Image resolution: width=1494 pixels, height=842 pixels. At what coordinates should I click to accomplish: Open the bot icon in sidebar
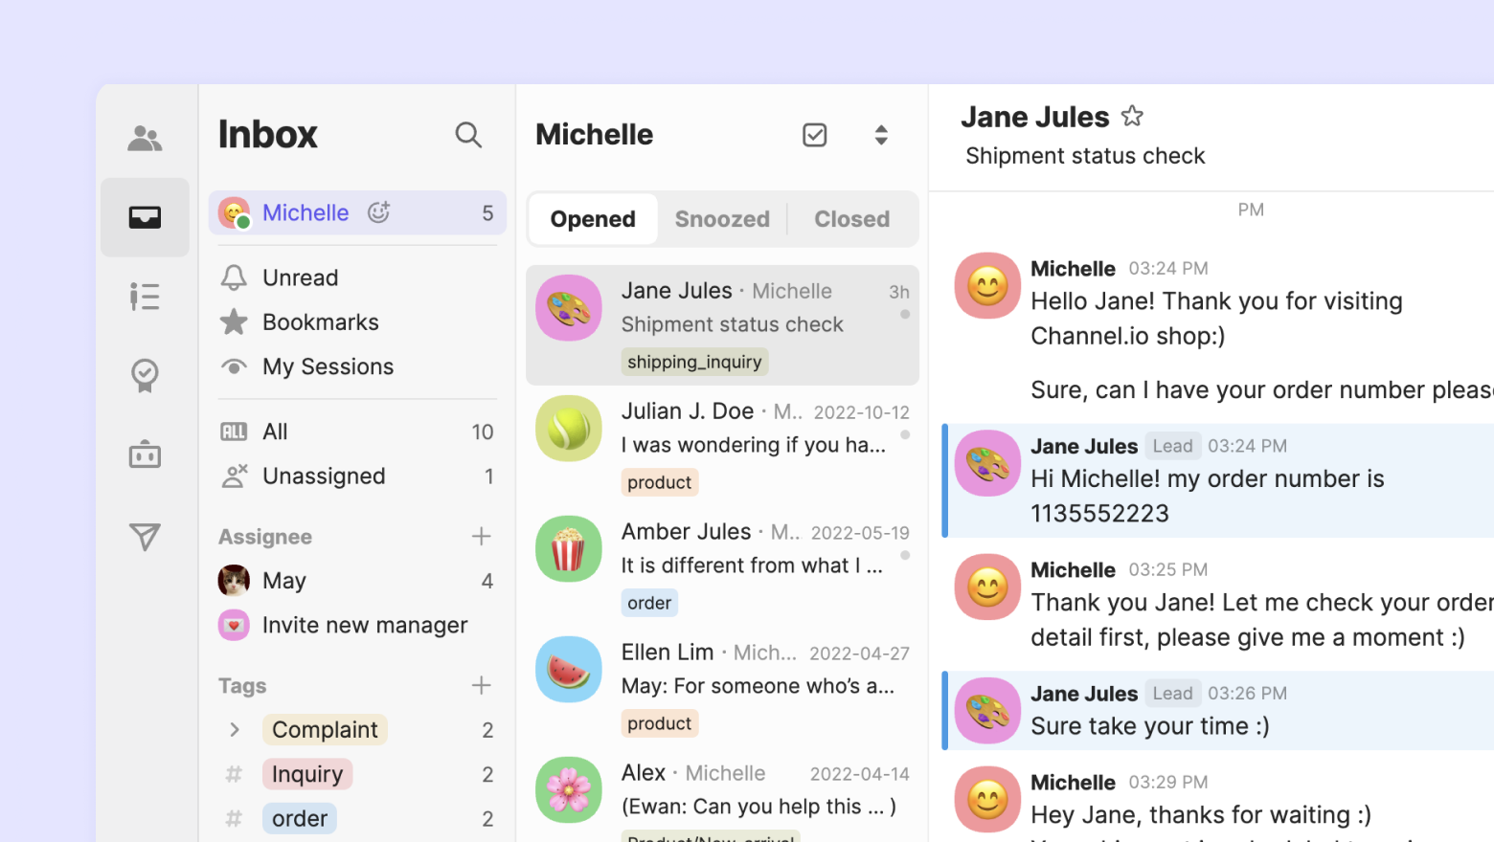145,454
